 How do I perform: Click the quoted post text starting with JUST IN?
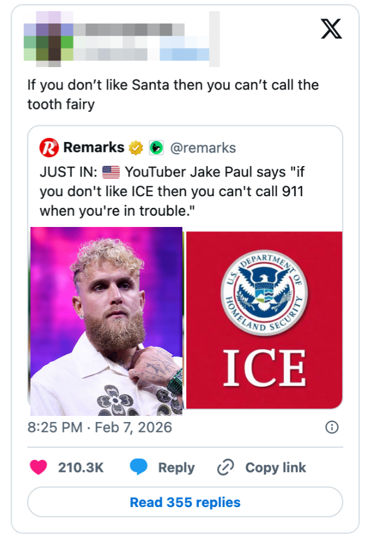pyautogui.click(x=171, y=192)
